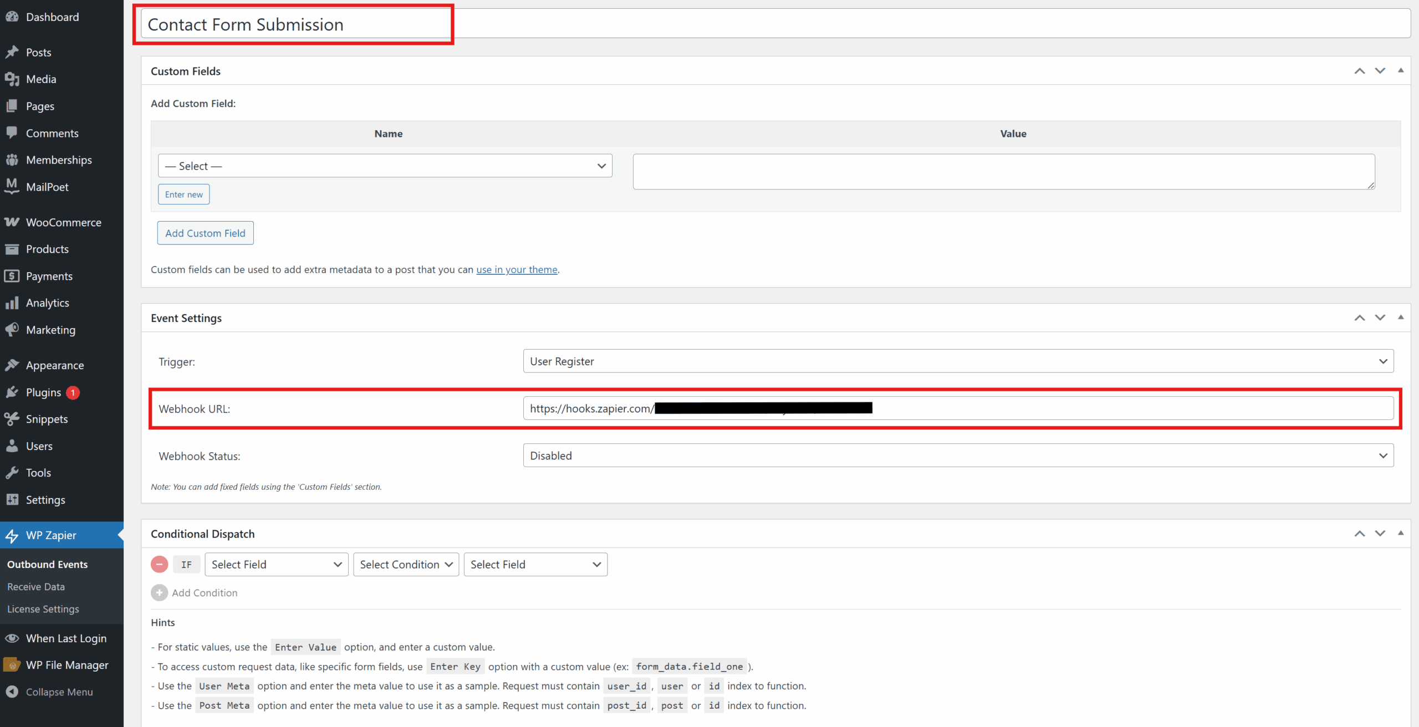Screen dimensions: 1419x727
Task: Click the Enter new button
Action: pos(184,194)
